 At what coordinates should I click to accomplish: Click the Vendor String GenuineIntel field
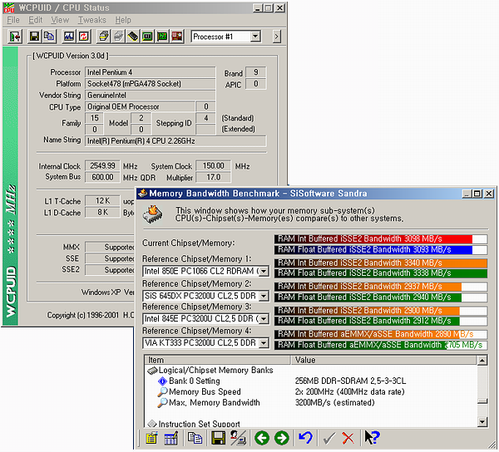[150, 95]
